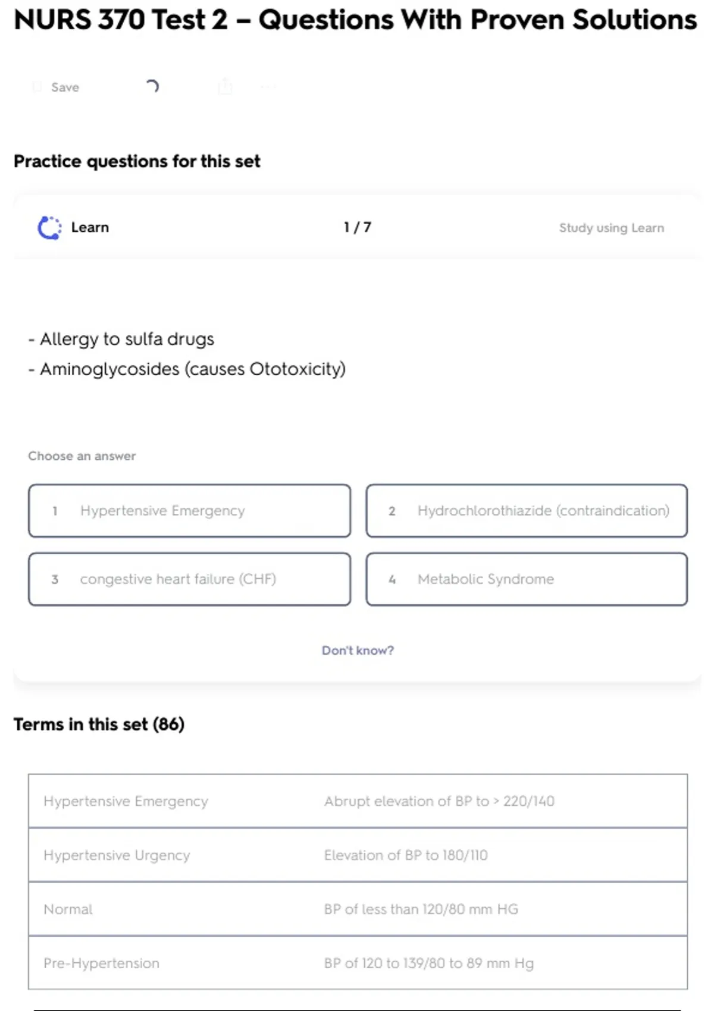The image size is (714, 1011).
Task: Select the Hypertensive Emergency term row
Action: (x=358, y=801)
